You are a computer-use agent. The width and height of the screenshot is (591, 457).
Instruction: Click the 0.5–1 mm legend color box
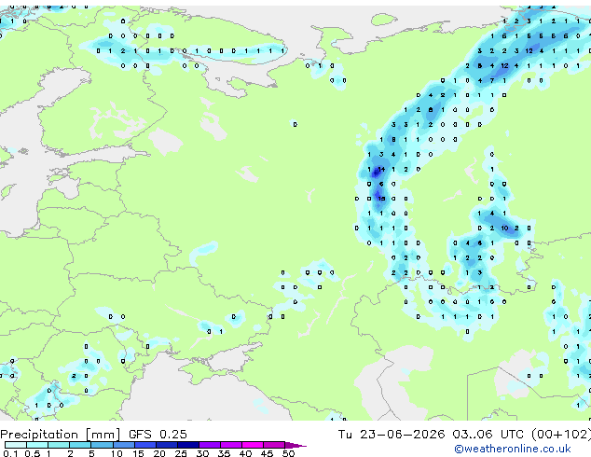point(37,445)
